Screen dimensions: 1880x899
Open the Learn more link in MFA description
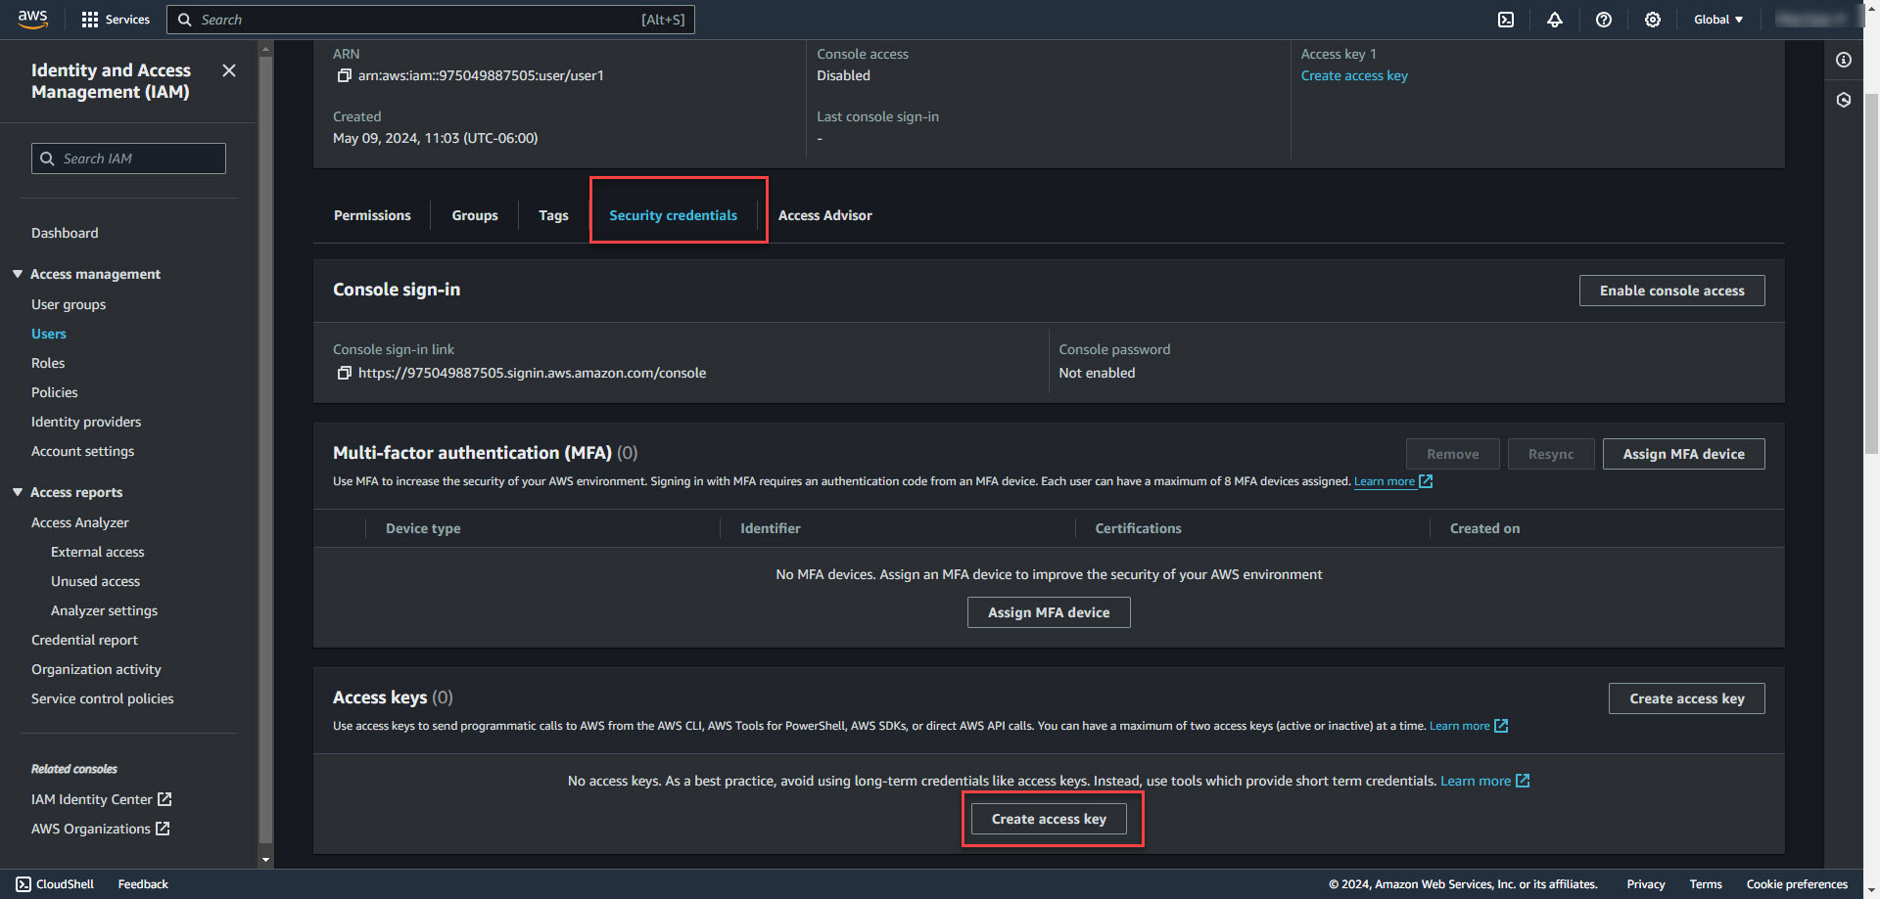click(x=1384, y=481)
